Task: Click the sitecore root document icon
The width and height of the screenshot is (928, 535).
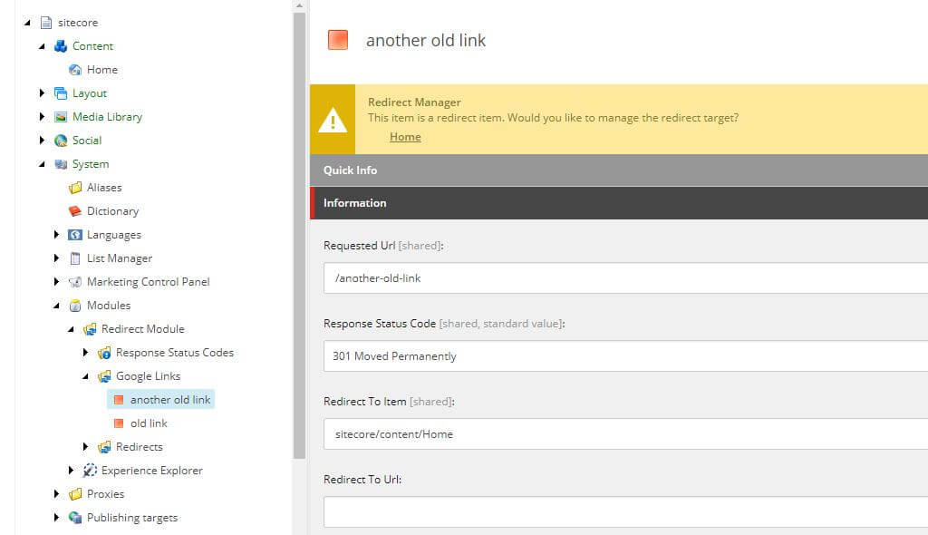Action: [x=46, y=23]
